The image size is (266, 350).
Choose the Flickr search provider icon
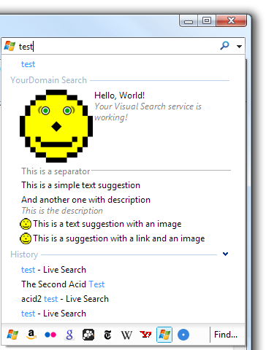[50, 335]
